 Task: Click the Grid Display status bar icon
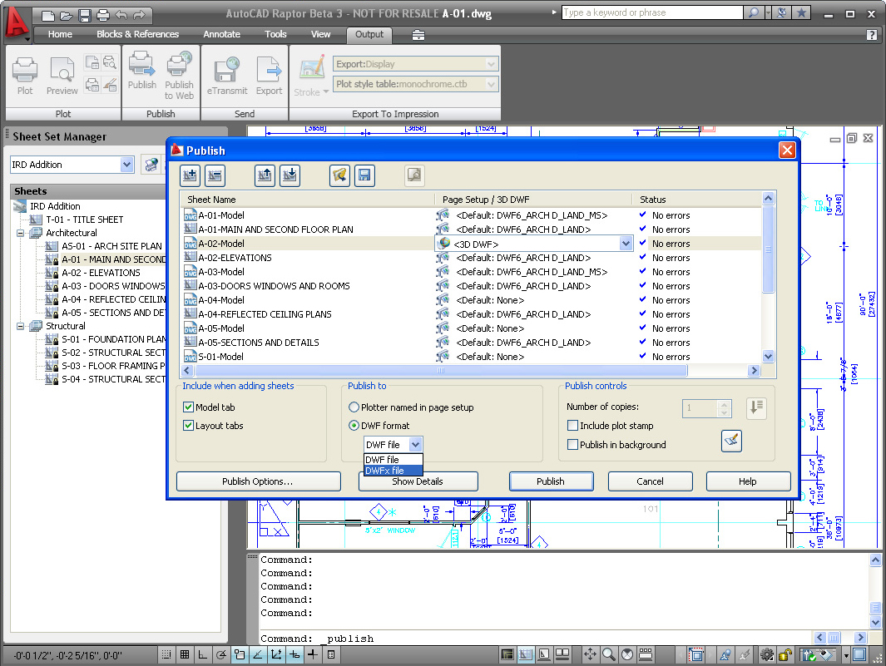(x=185, y=654)
